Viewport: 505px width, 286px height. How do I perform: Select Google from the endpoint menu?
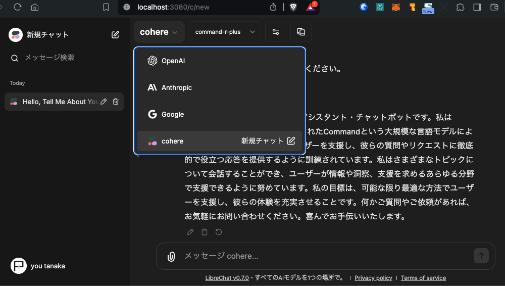pyautogui.click(x=220, y=114)
